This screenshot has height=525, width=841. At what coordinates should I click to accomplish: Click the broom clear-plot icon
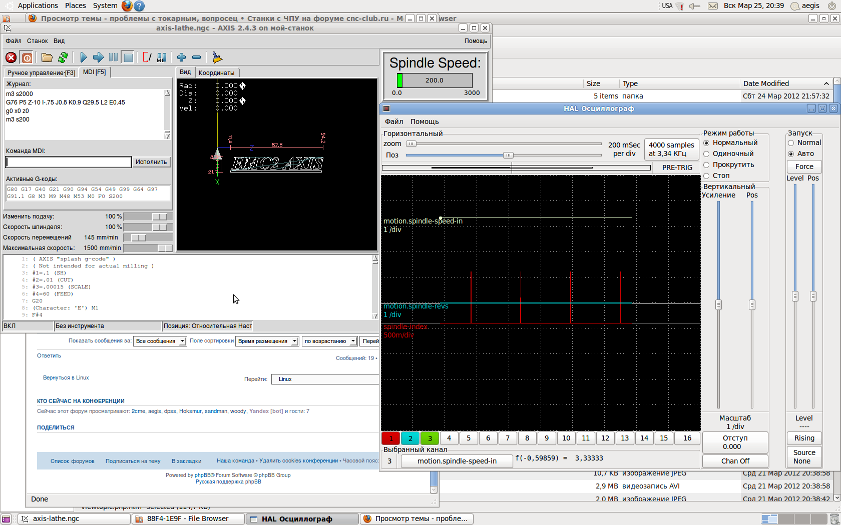[217, 57]
